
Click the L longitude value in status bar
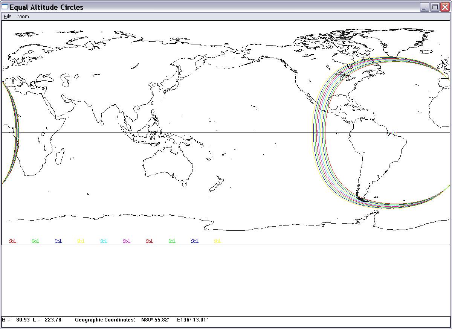tap(53, 320)
